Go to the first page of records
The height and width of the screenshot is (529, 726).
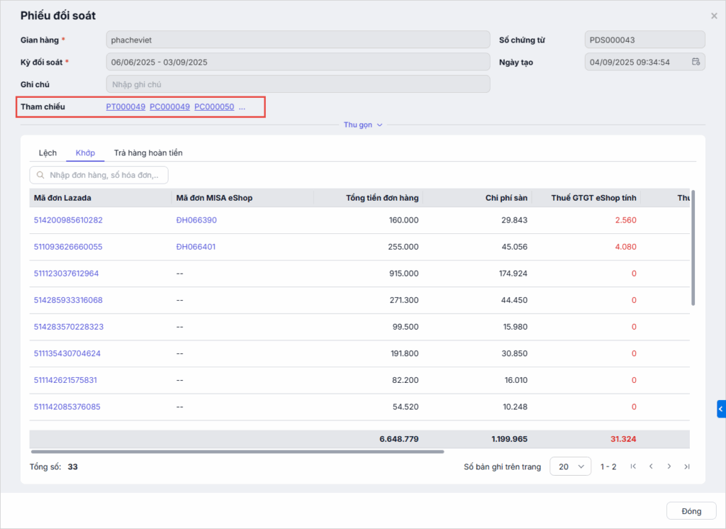click(633, 467)
